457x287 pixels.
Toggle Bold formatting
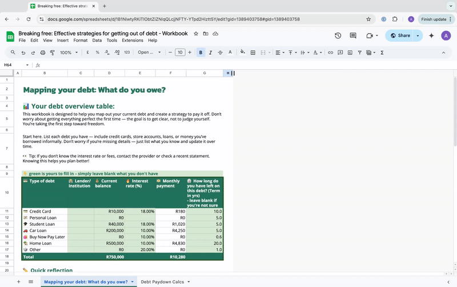(x=201, y=53)
